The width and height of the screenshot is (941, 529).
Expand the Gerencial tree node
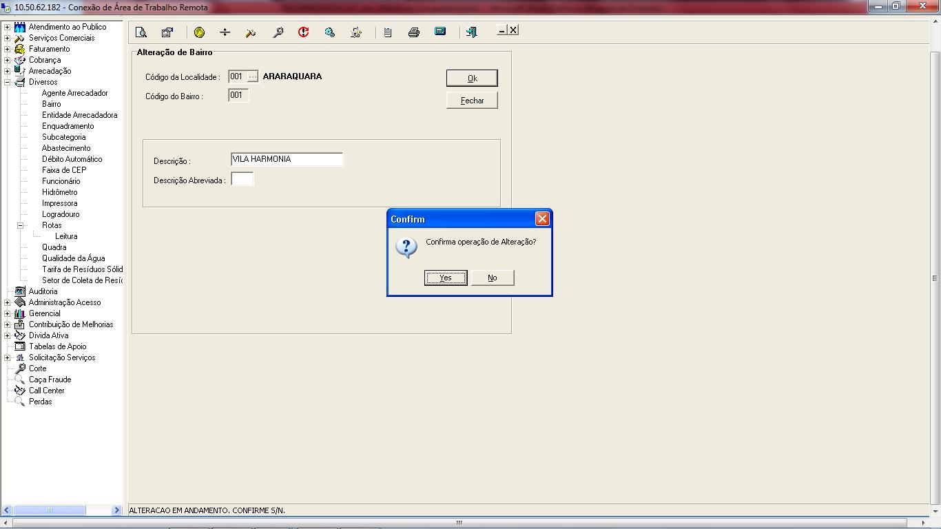tap(8, 313)
